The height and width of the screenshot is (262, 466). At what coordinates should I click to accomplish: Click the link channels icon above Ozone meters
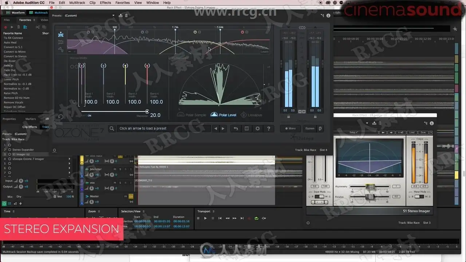point(302,28)
